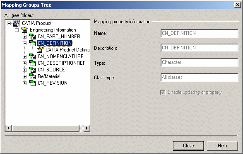Expand the CN_DESCRIPTIONREF node
The width and height of the screenshot is (243, 154).
tap(24, 63)
